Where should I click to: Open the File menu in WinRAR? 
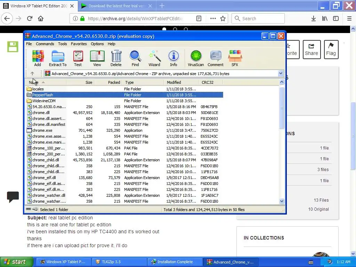click(x=29, y=44)
